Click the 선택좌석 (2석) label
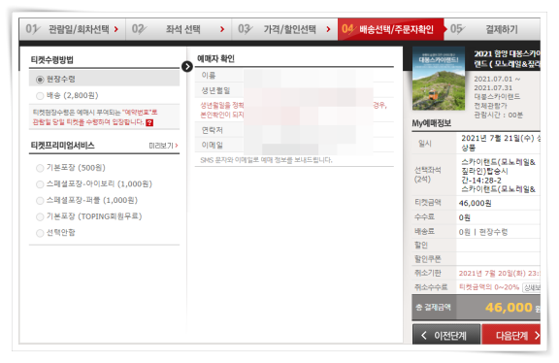This screenshot has height=363, width=559. (428, 175)
